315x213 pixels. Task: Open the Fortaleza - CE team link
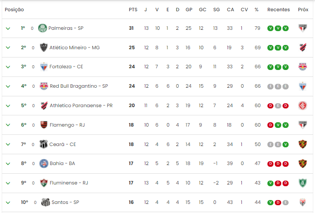66,67
